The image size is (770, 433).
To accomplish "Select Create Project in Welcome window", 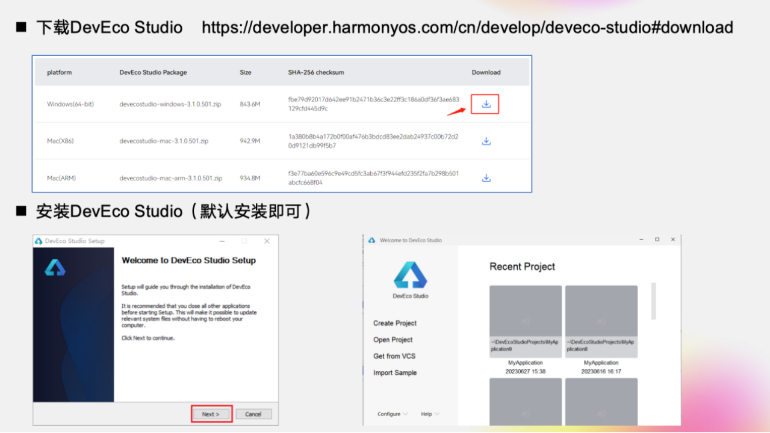I will pyautogui.click(x=395, y=324).
